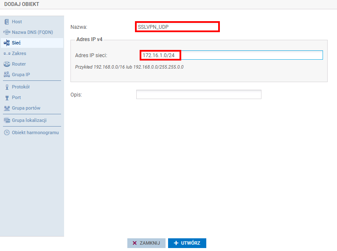
Task: Click the Przykład 192.168.0.0/16 hint text
Action: pyautogui.click(x=129, y=67)
